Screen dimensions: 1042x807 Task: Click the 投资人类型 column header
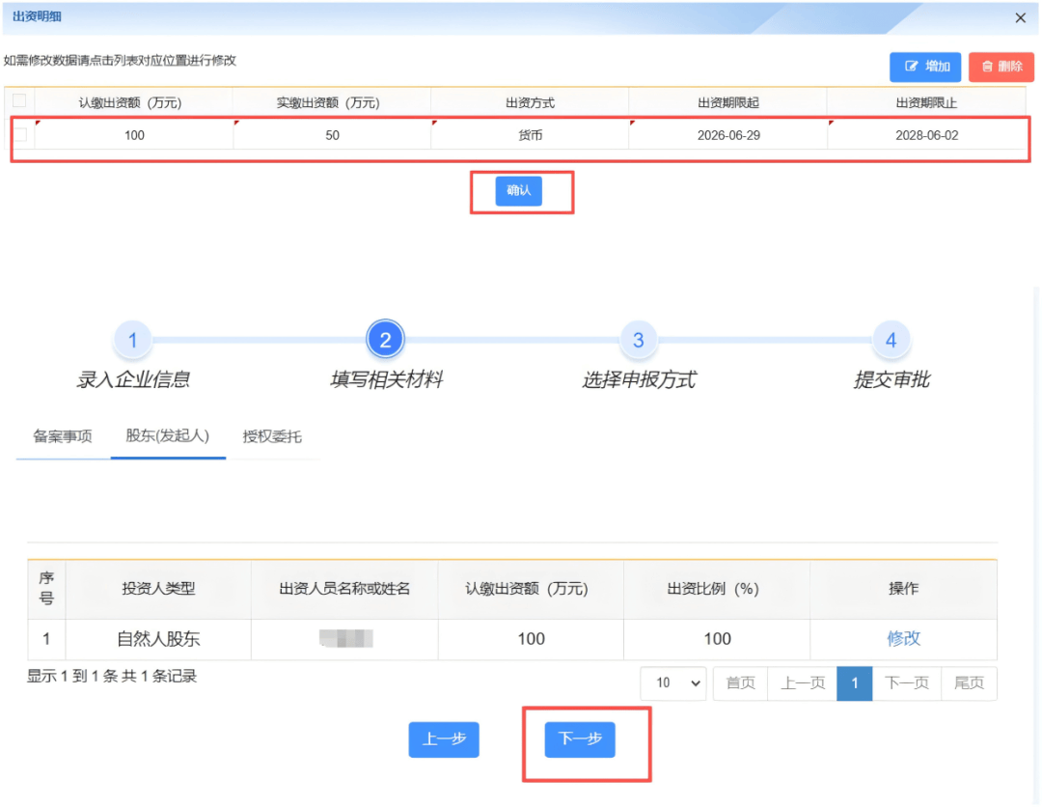(x=158, y=589)
